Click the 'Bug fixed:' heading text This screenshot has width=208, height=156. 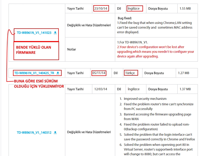click(x=125, y=18)
